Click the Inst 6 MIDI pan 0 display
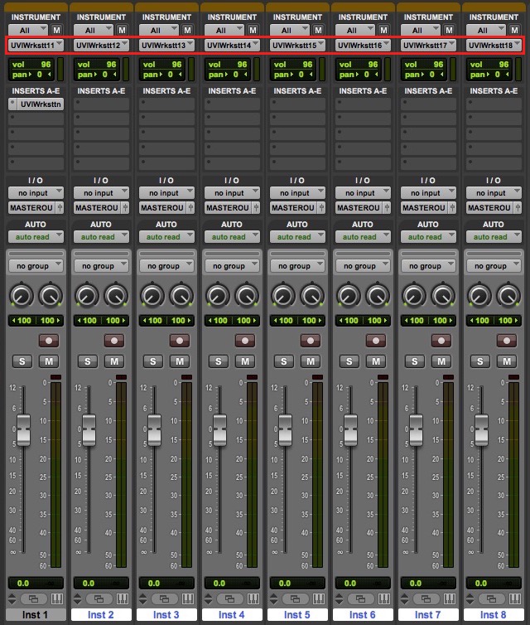530x625 pixels. point(359,75)
